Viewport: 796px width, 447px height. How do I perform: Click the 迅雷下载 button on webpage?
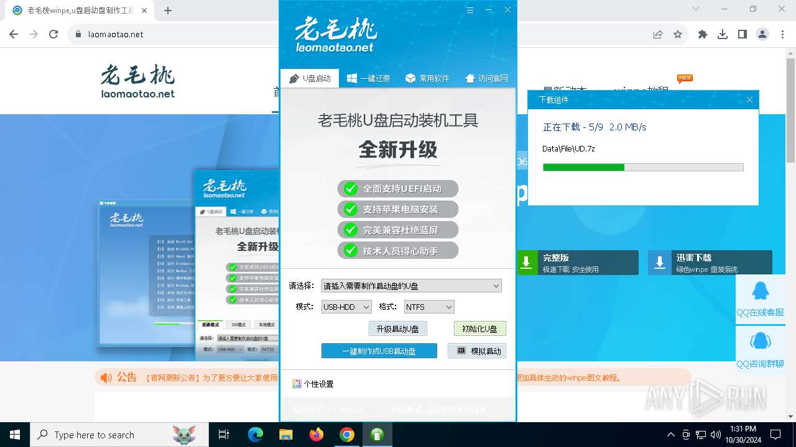[710, 263]
